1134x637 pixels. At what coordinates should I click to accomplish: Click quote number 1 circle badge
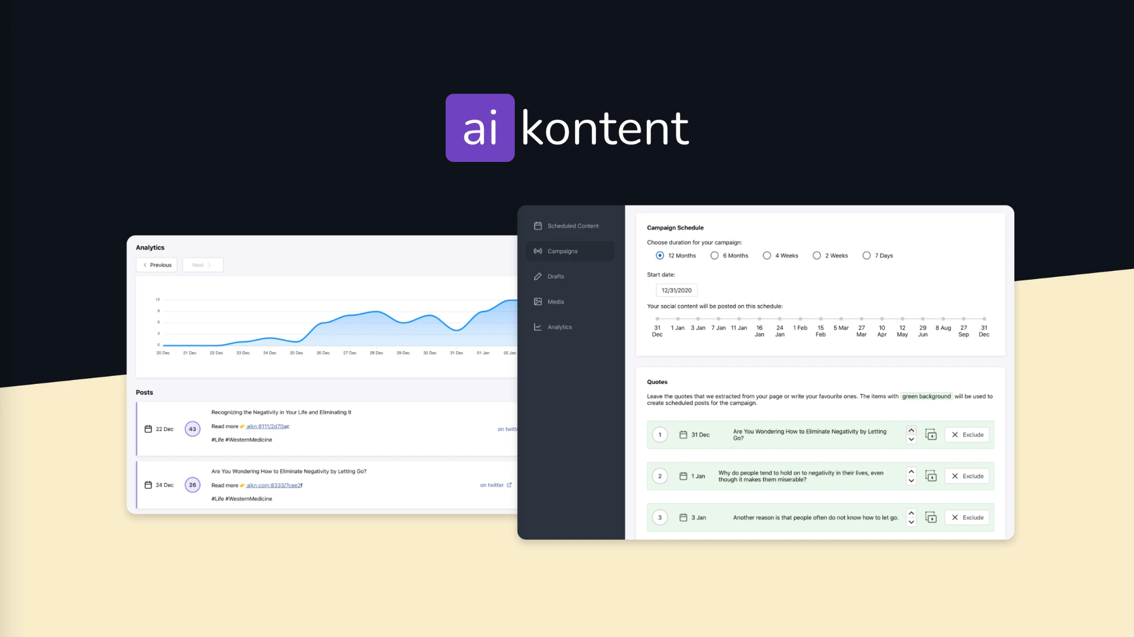pyautogui.click(x=660, y=435)
